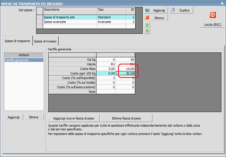Click the Avanzate type cell
Screen dimensions: 226x157
[x=111, y=22]
